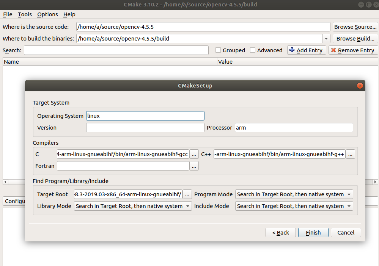Click the C compiler path field
Screen dimensions: 379x266
click(x=123, y=154)
